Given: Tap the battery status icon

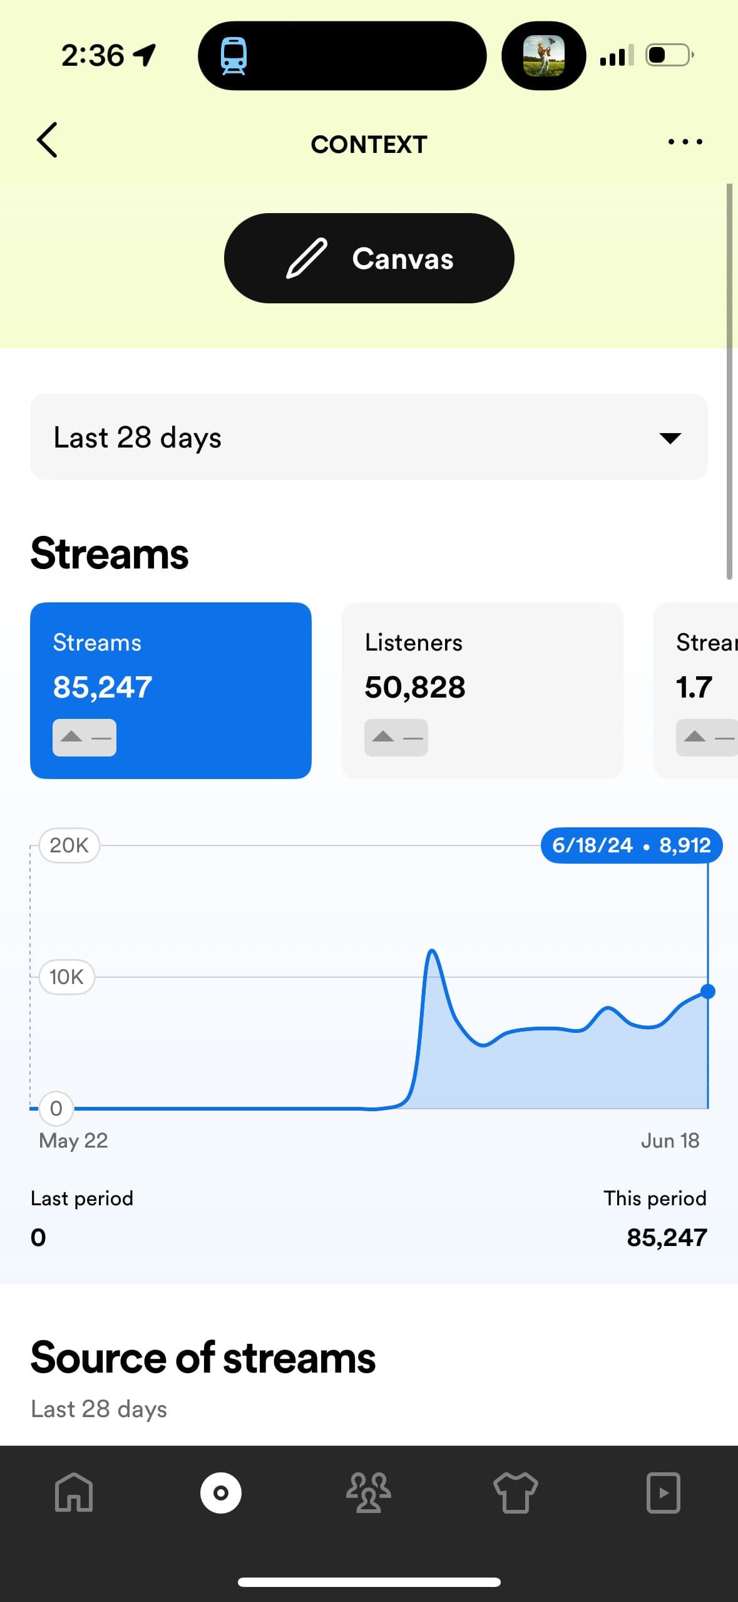Looking at the screenshot, I should point(670,55).
